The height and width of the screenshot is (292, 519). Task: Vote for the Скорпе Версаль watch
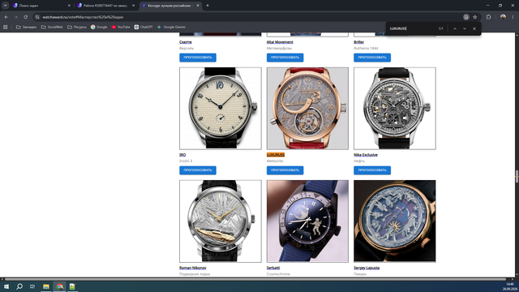coord(198,58)
